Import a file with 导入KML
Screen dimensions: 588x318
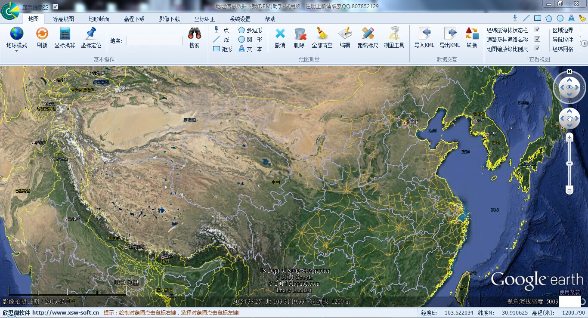point(424,34)
